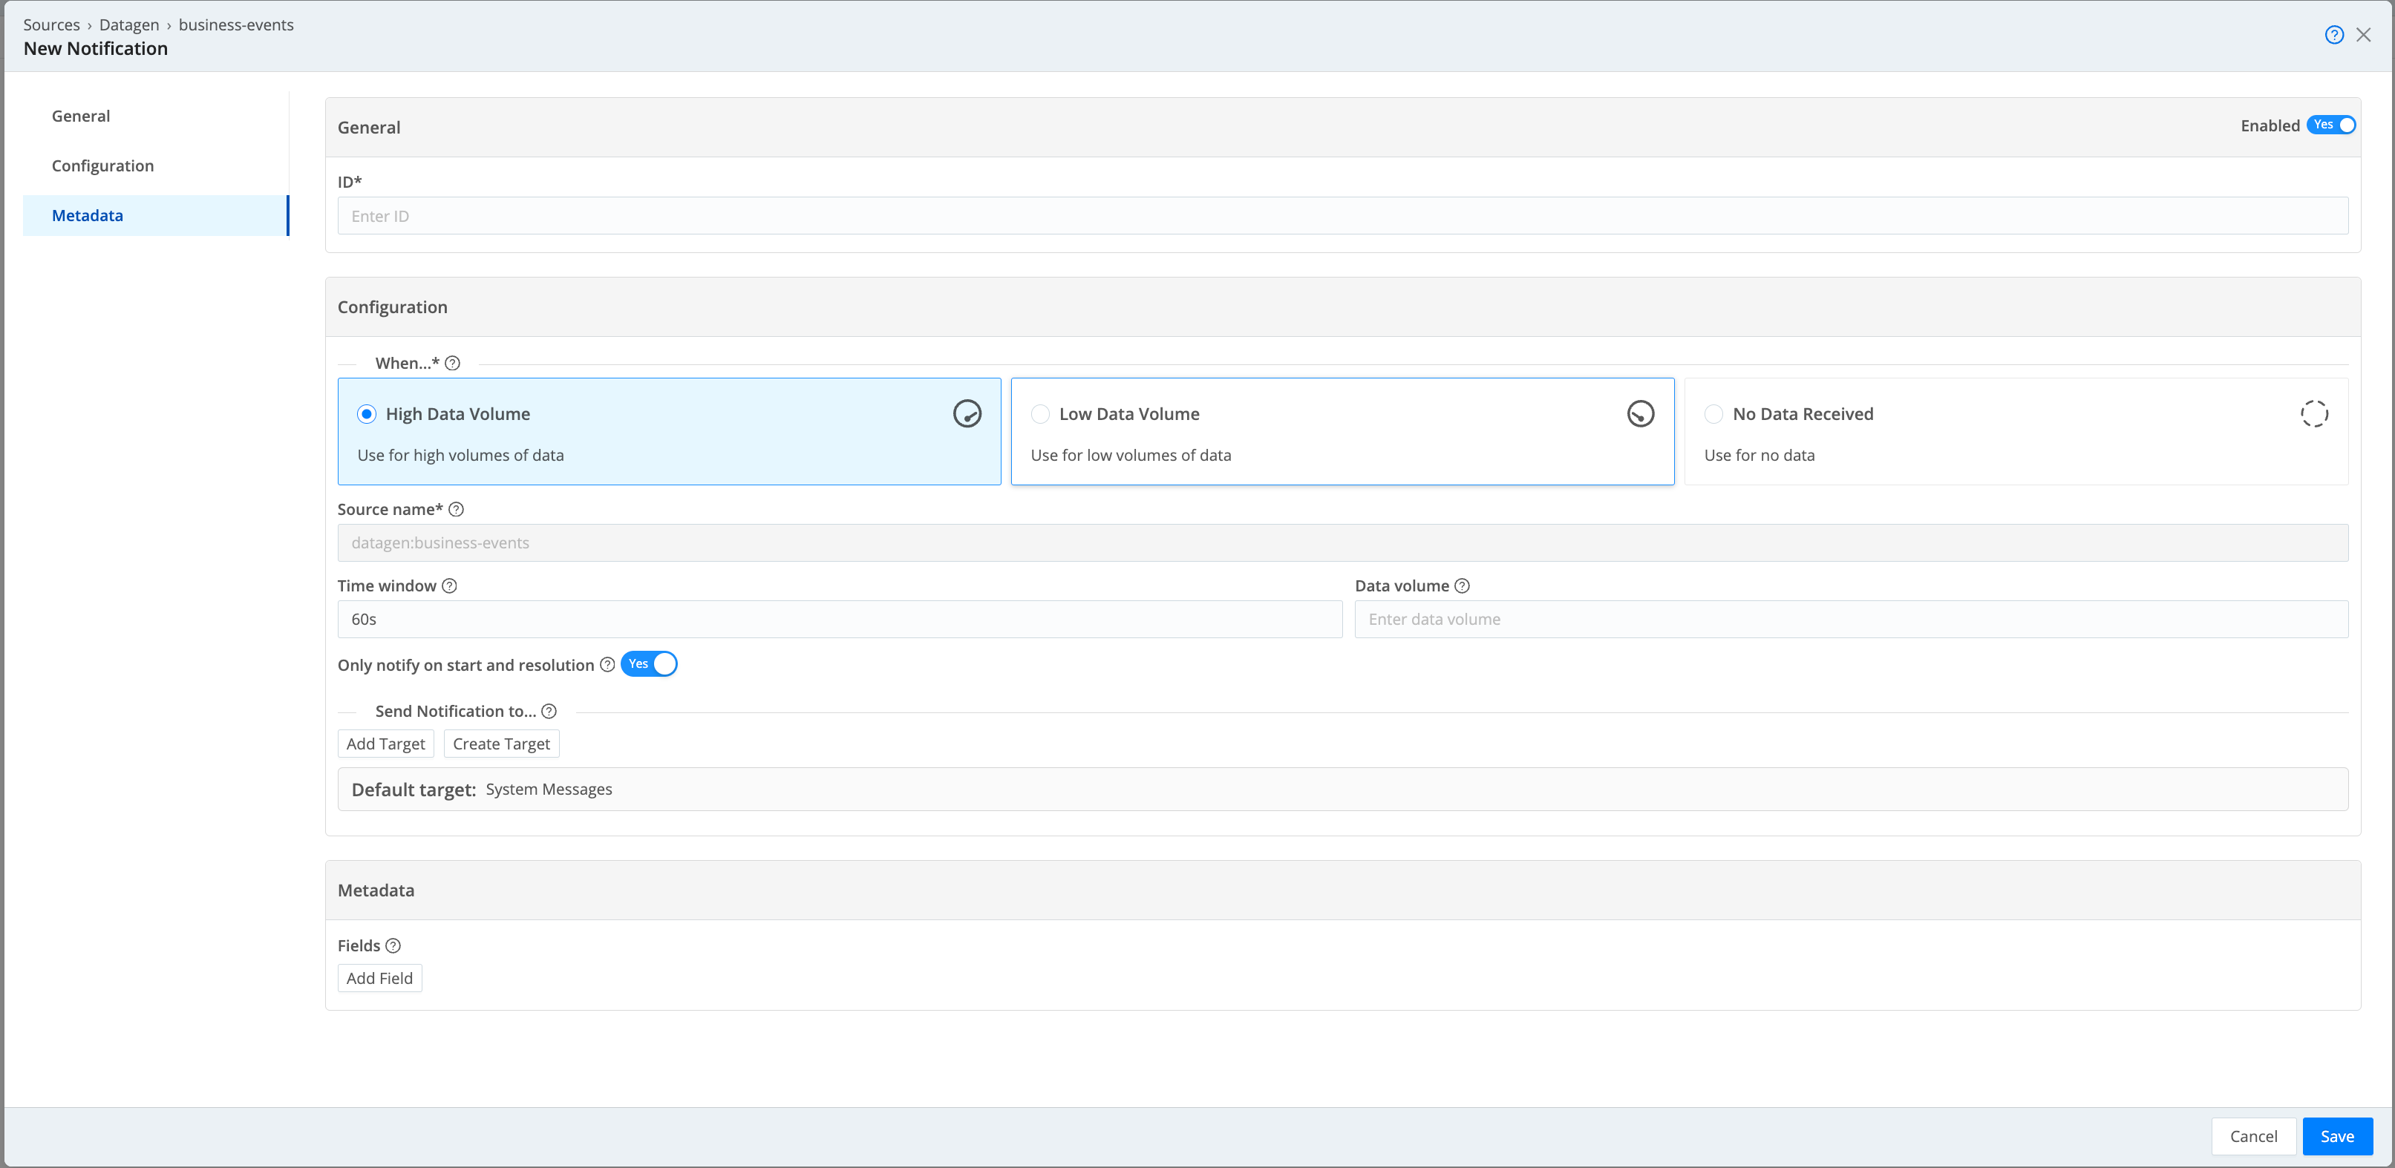Switch to the Configuration tab

(x=102, y=165)
